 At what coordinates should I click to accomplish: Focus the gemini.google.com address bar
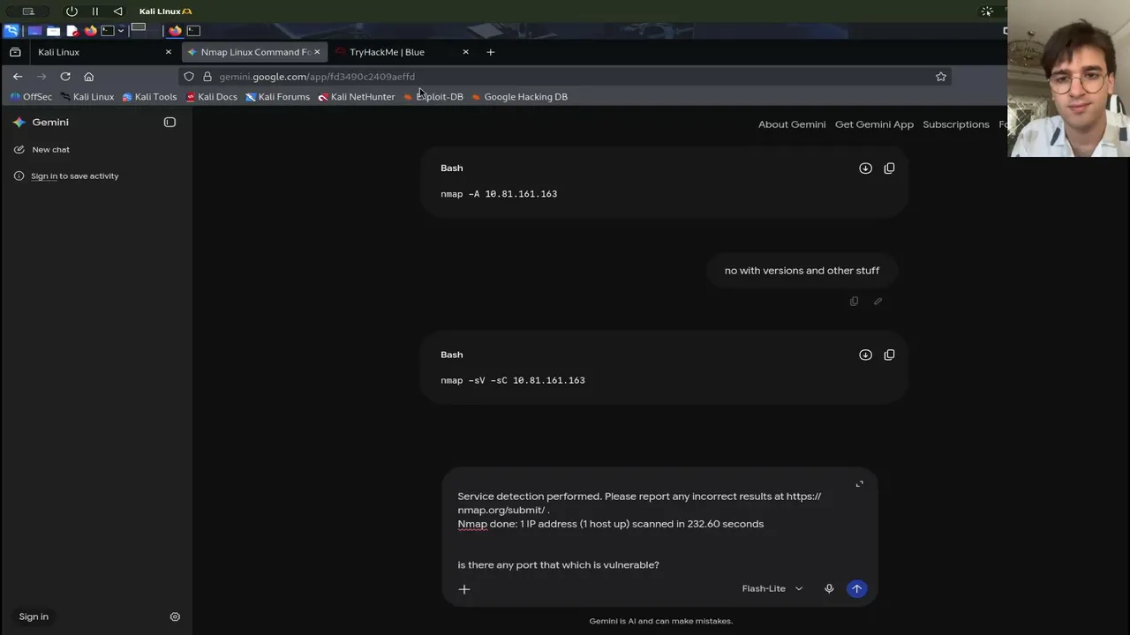pos(565,77)
